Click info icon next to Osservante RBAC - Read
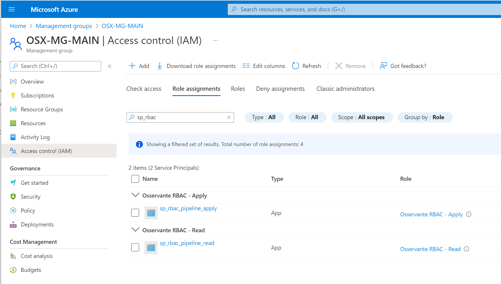 [x=467, y=249]
